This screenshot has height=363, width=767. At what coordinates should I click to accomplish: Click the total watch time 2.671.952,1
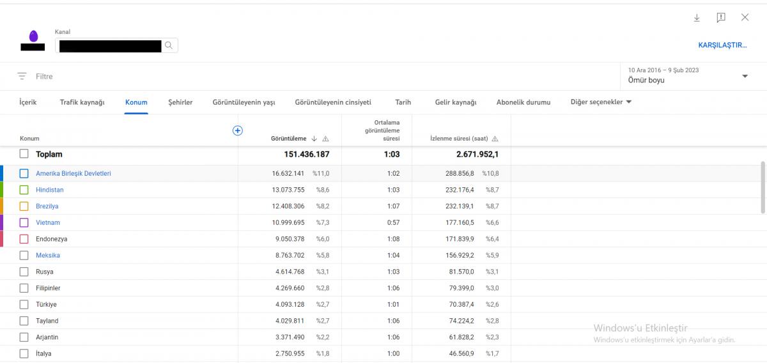coord(477,154)
